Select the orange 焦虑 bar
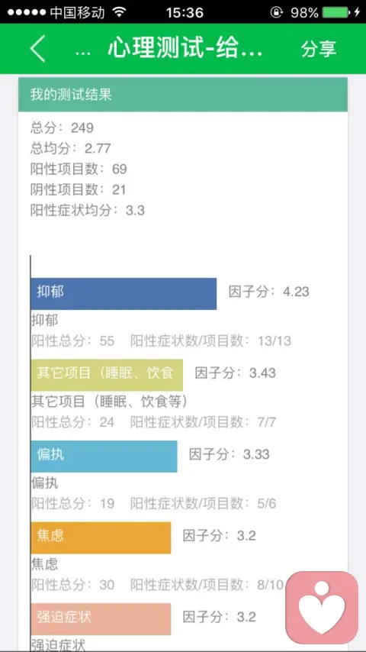Screen dimensions: 366x652 tap(101, 537)
